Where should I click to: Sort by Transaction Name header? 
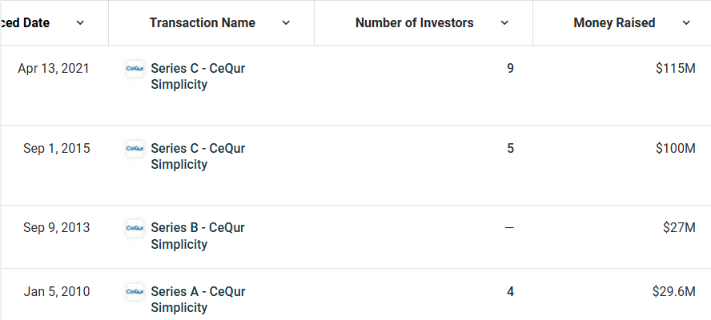[203, 22]
